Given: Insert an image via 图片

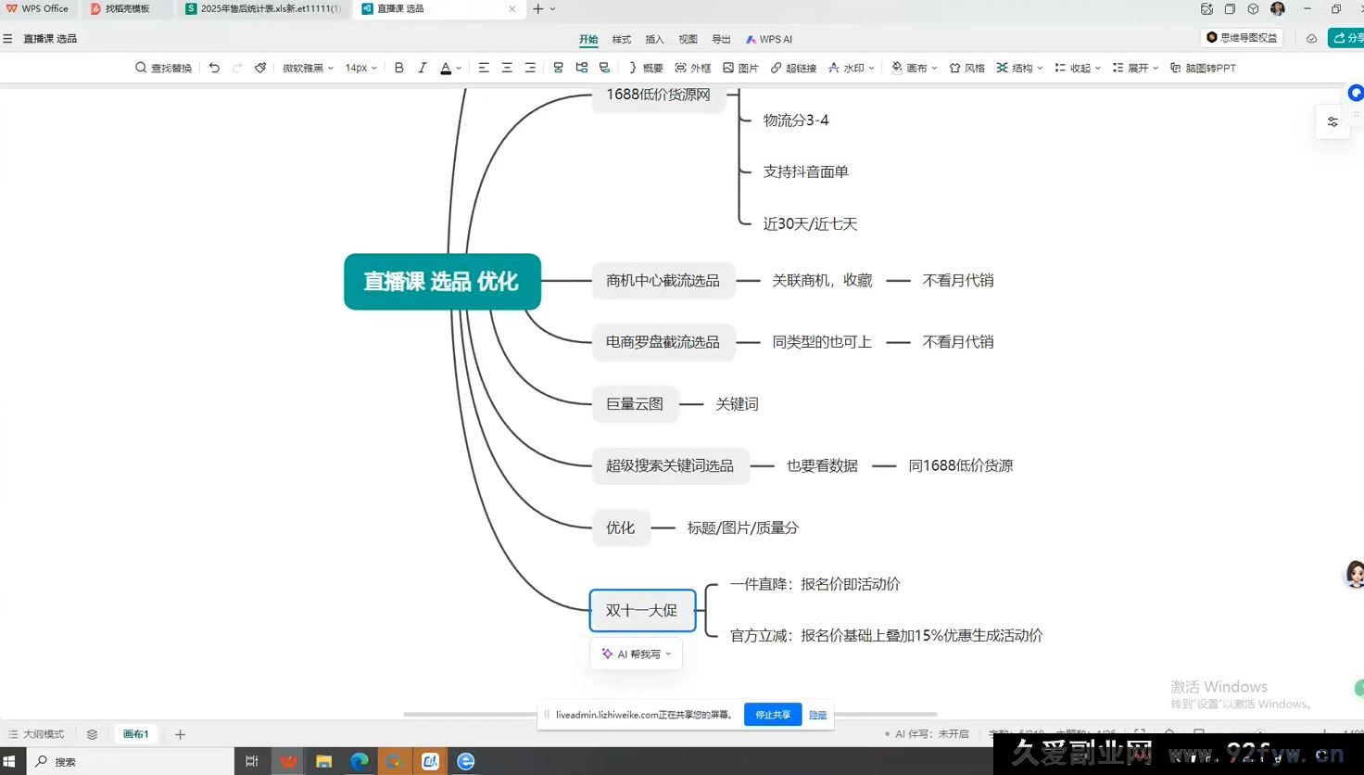Looking at the screenshot, I should point(740,67).
